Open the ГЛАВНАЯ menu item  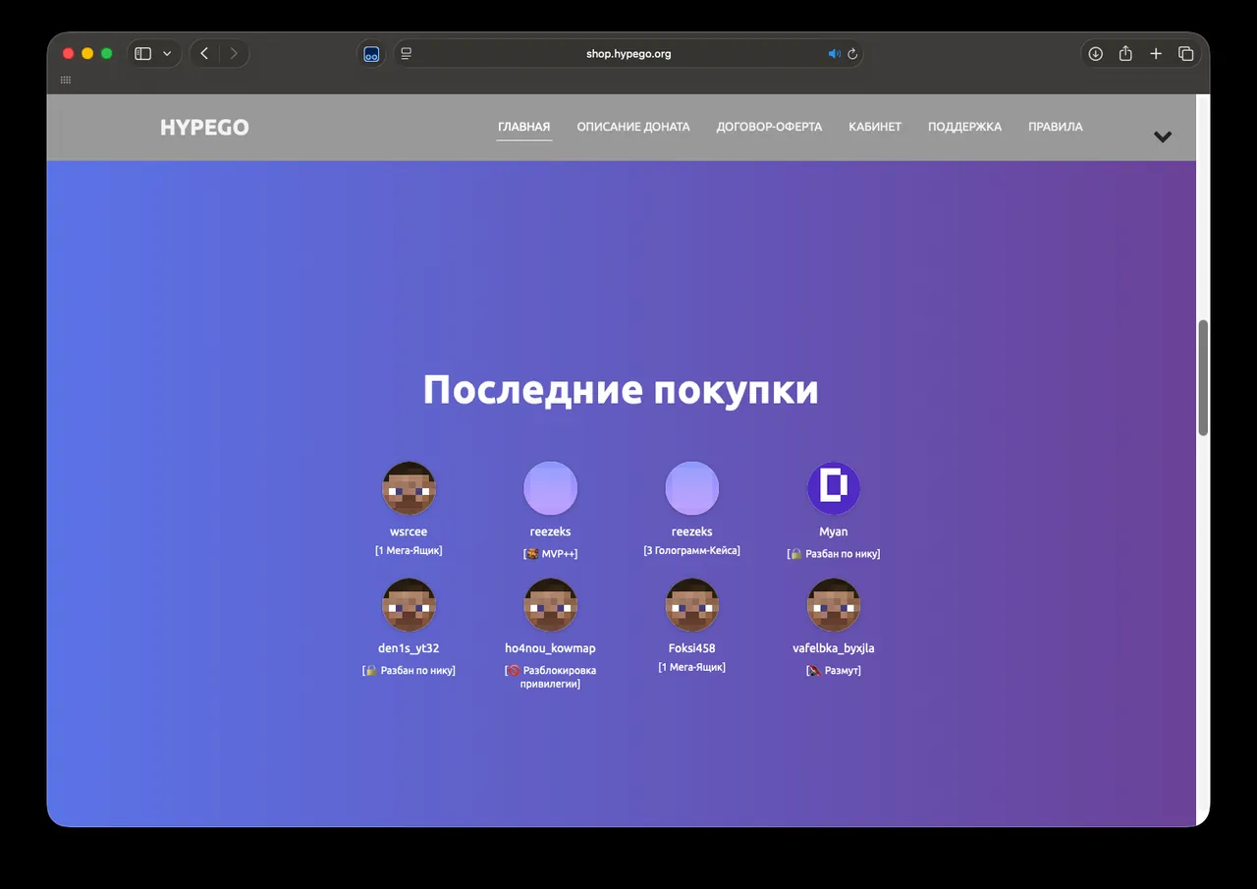[x=524, y=127]
